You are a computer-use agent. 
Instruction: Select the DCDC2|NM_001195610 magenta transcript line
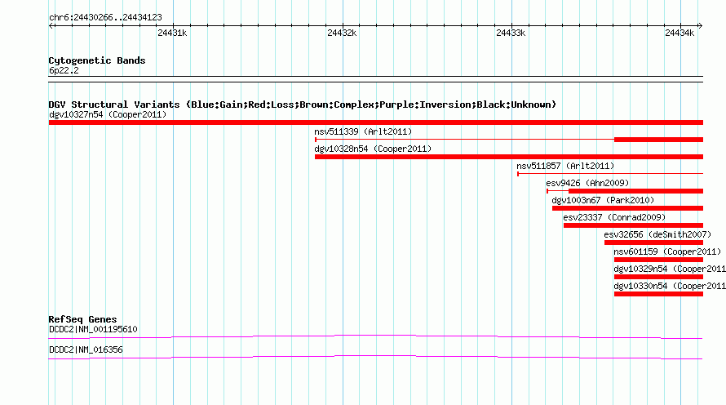pyautogui.click(x=375, y=336)
